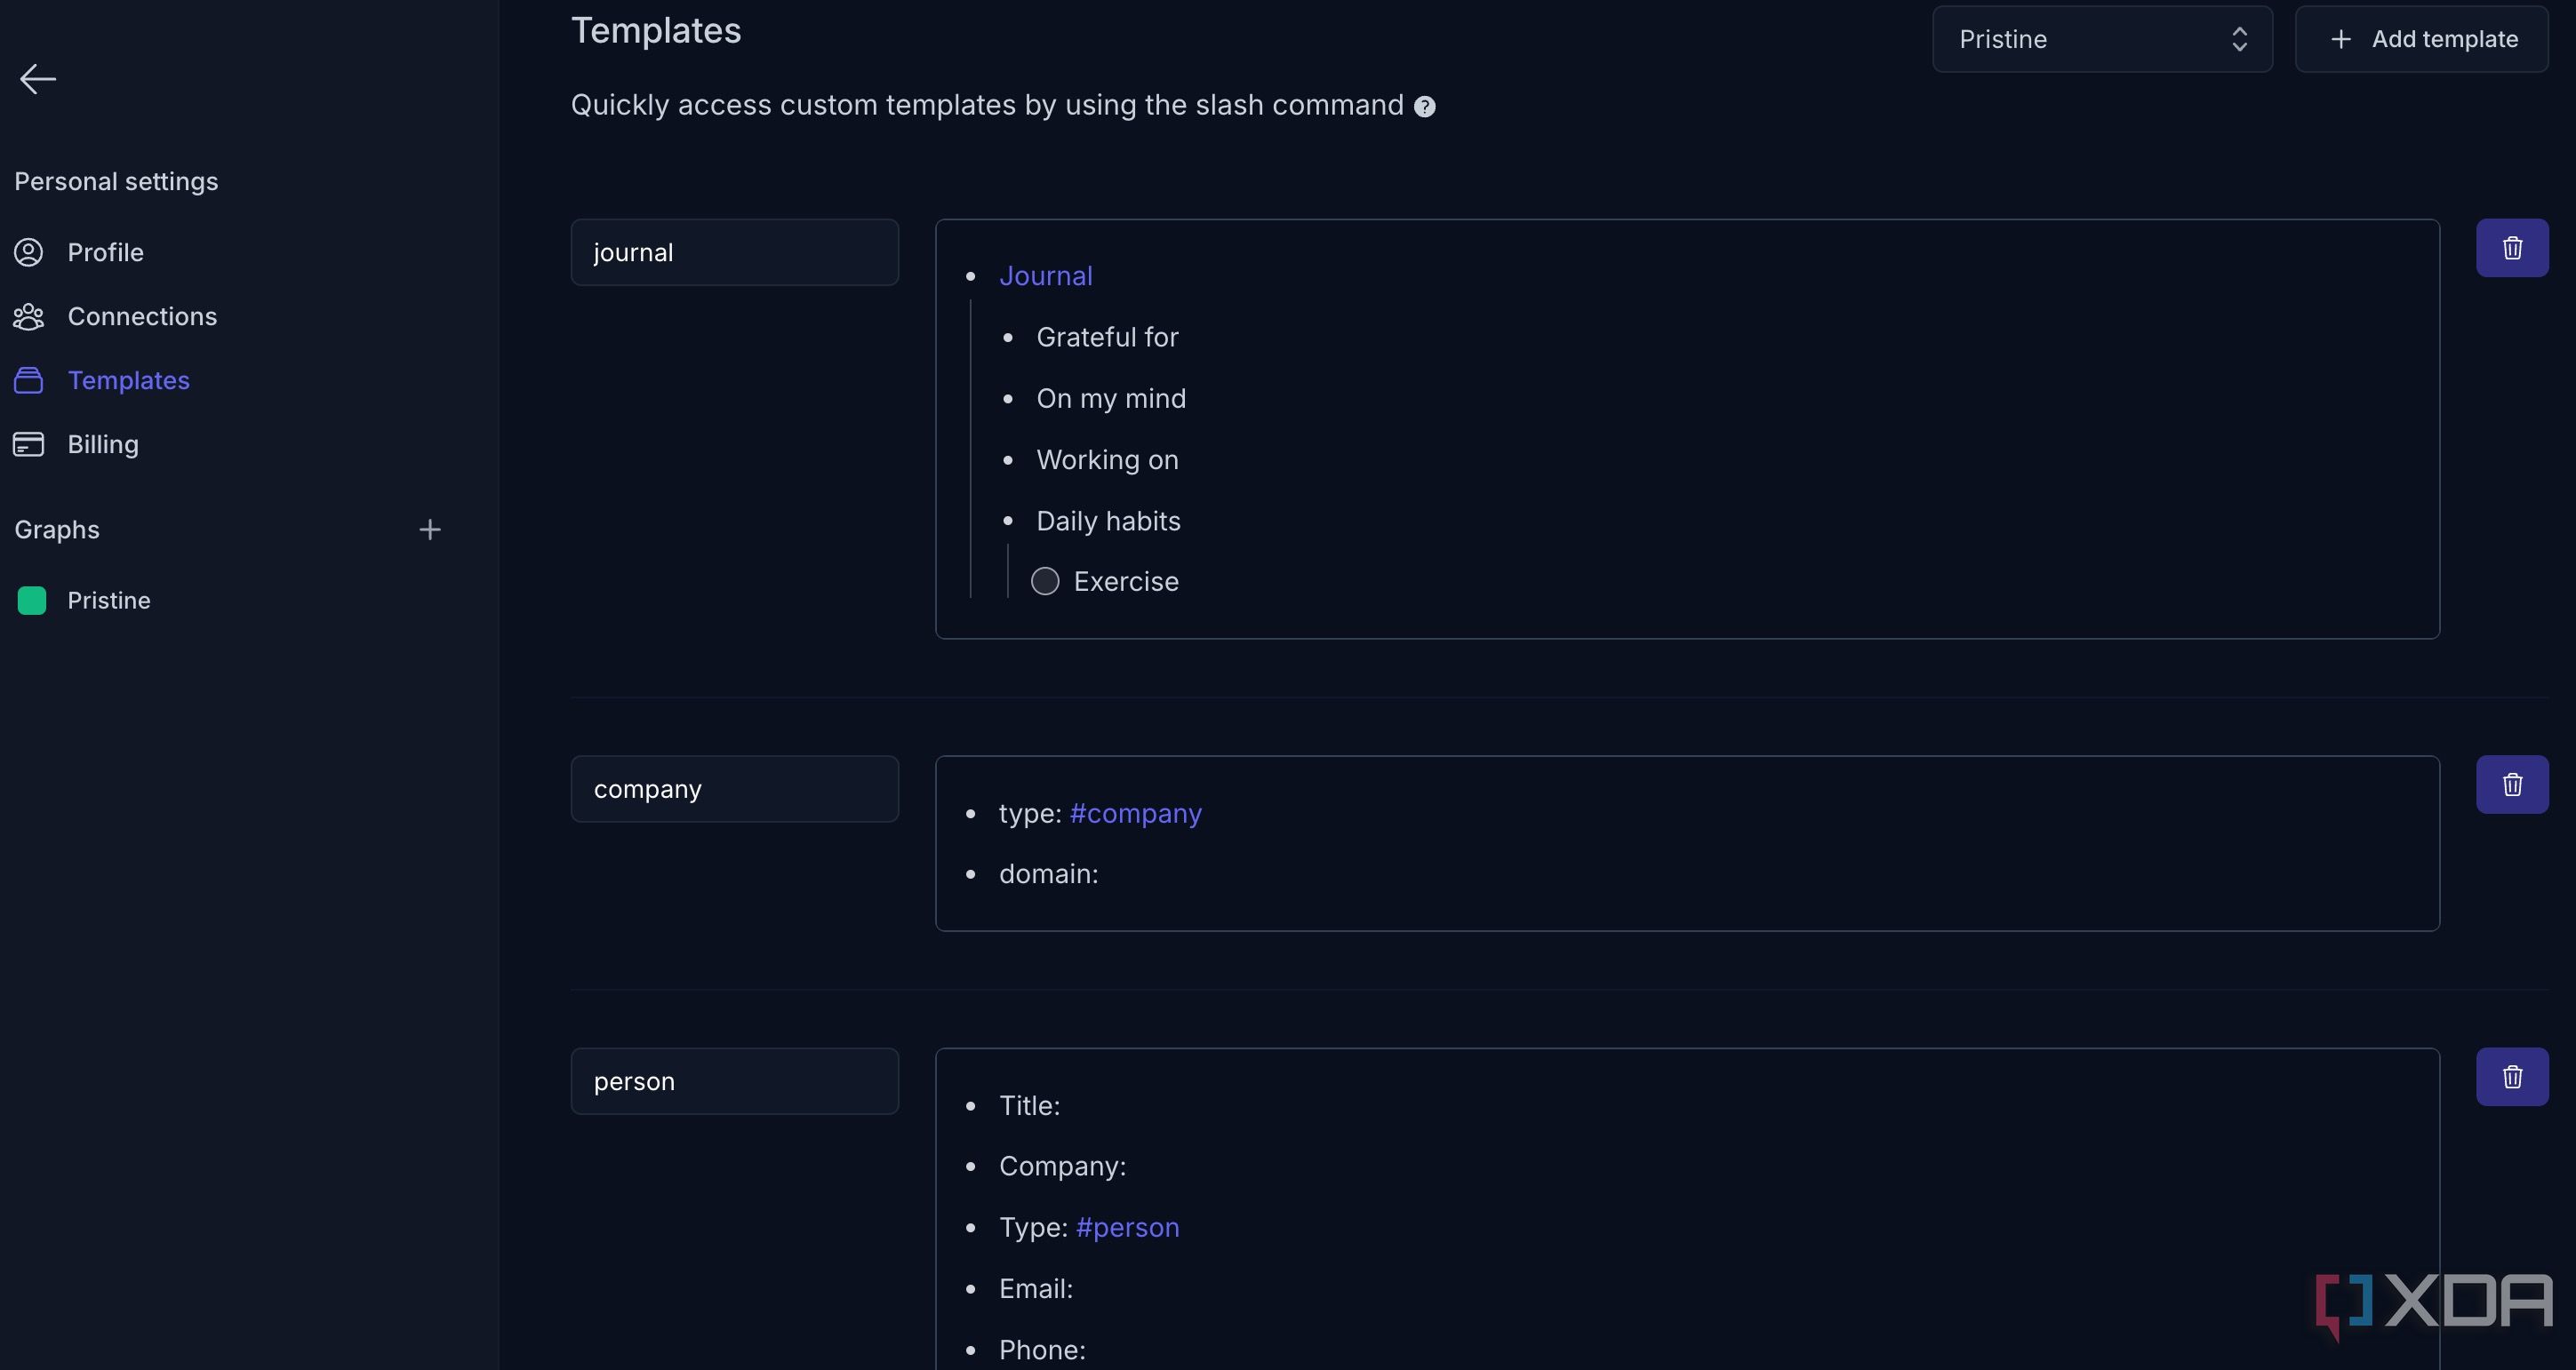Click the help question mark icon
This screenshot has height=1370, width=2576.
pos(1425,107)
